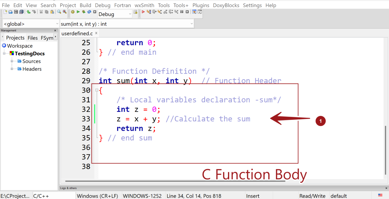Click the keyboard language flag in status bar
This screenshot has height=199, width=389.
pyautogui.click(x=380, y=195)
